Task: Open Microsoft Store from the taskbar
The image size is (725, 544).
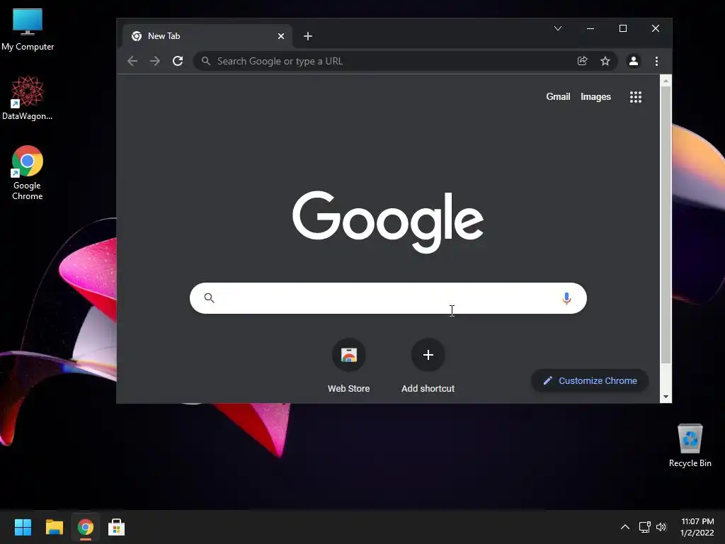Action: coord(117,527)
